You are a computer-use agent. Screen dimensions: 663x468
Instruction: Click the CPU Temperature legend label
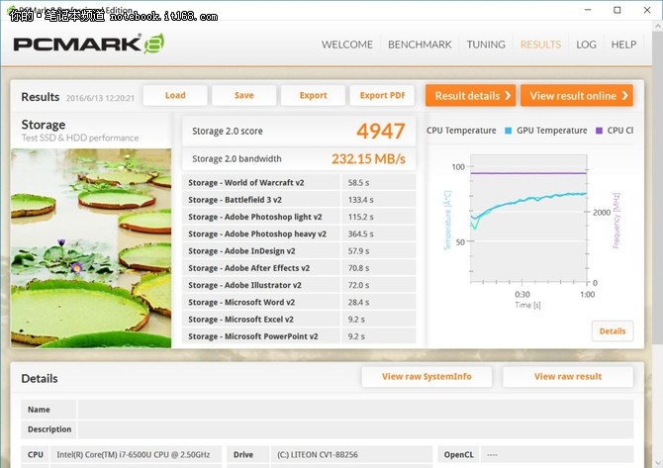point(461,131)
